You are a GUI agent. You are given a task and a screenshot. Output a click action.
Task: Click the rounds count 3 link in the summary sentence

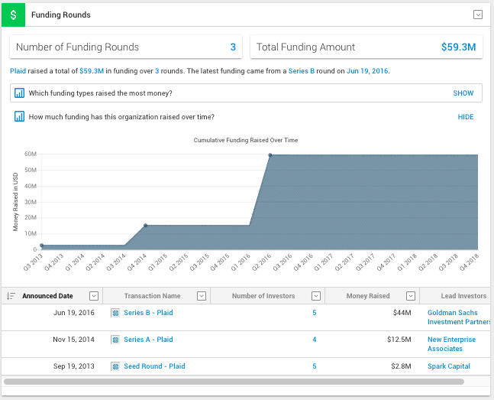click(157, 71)
